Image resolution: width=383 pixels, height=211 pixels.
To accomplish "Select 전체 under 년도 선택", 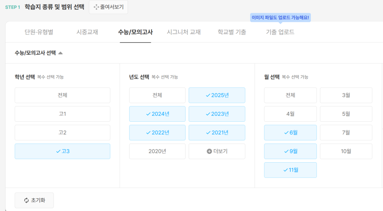I will click(157, 95).
